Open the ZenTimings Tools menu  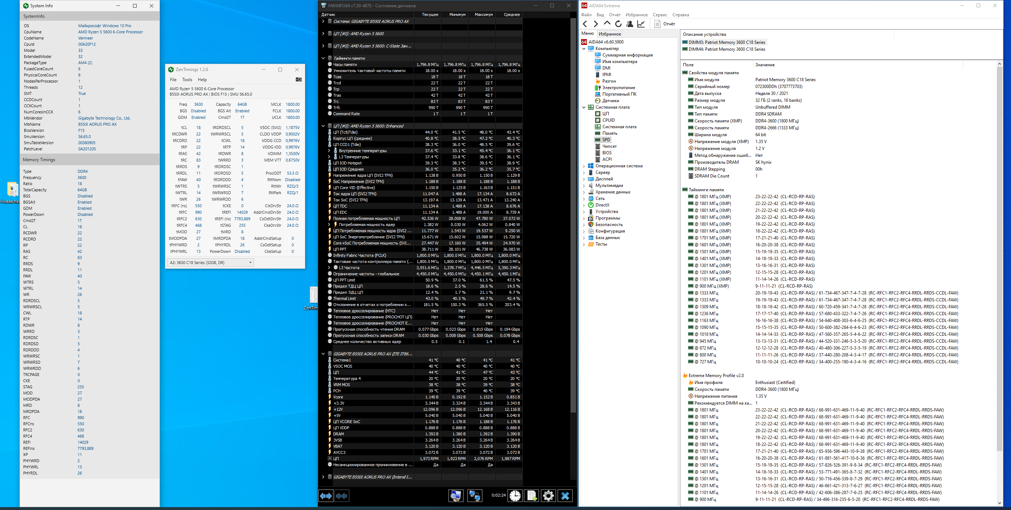[x=187, y=80]
